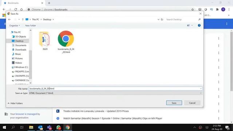Open Windows (C:) drive

tap(20, 67)
